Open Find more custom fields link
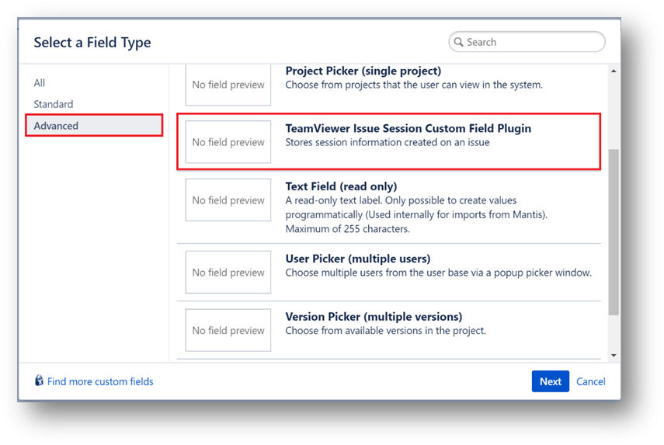 100,381
